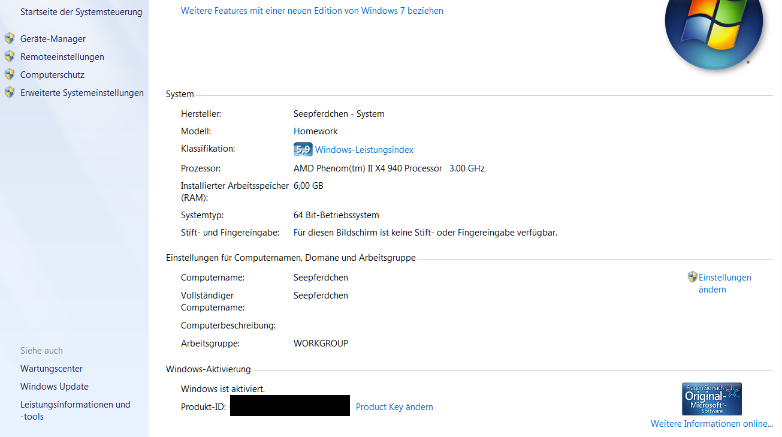
Task: Open the Geräte-Manager link
Action: point(53,39)
